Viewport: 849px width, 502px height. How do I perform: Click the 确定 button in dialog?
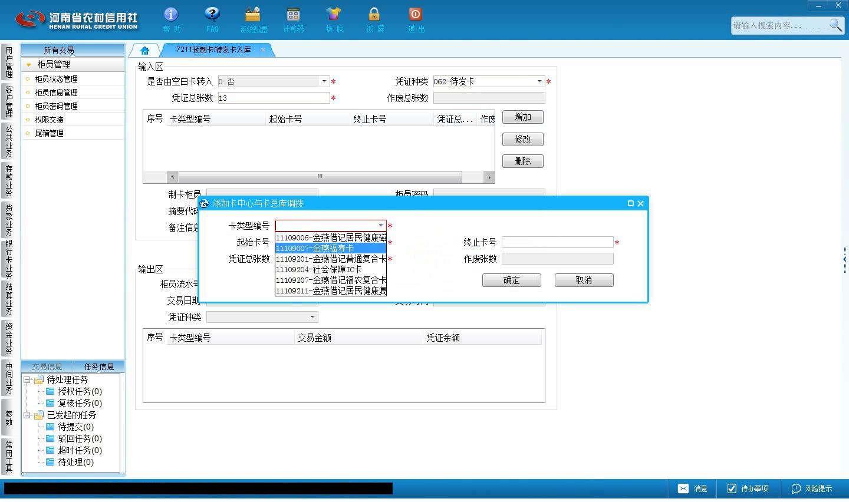click(x=511, y=280)
